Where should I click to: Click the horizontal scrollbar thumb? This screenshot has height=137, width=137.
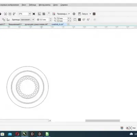coord(102,121)
